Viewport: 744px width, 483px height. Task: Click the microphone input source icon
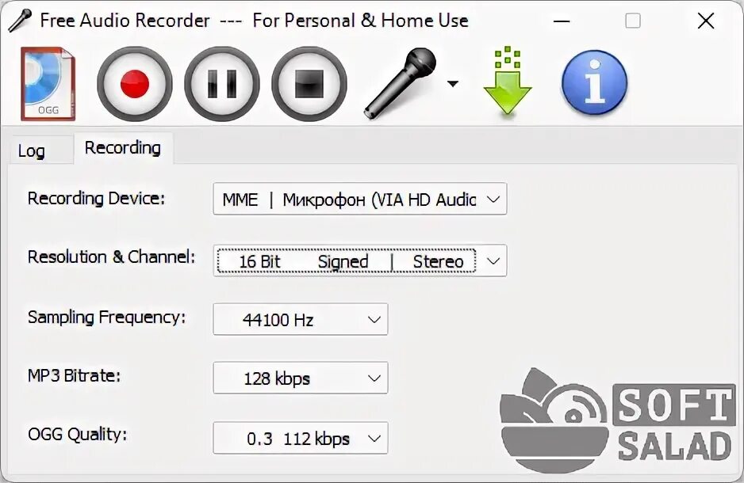click(400, 83)
